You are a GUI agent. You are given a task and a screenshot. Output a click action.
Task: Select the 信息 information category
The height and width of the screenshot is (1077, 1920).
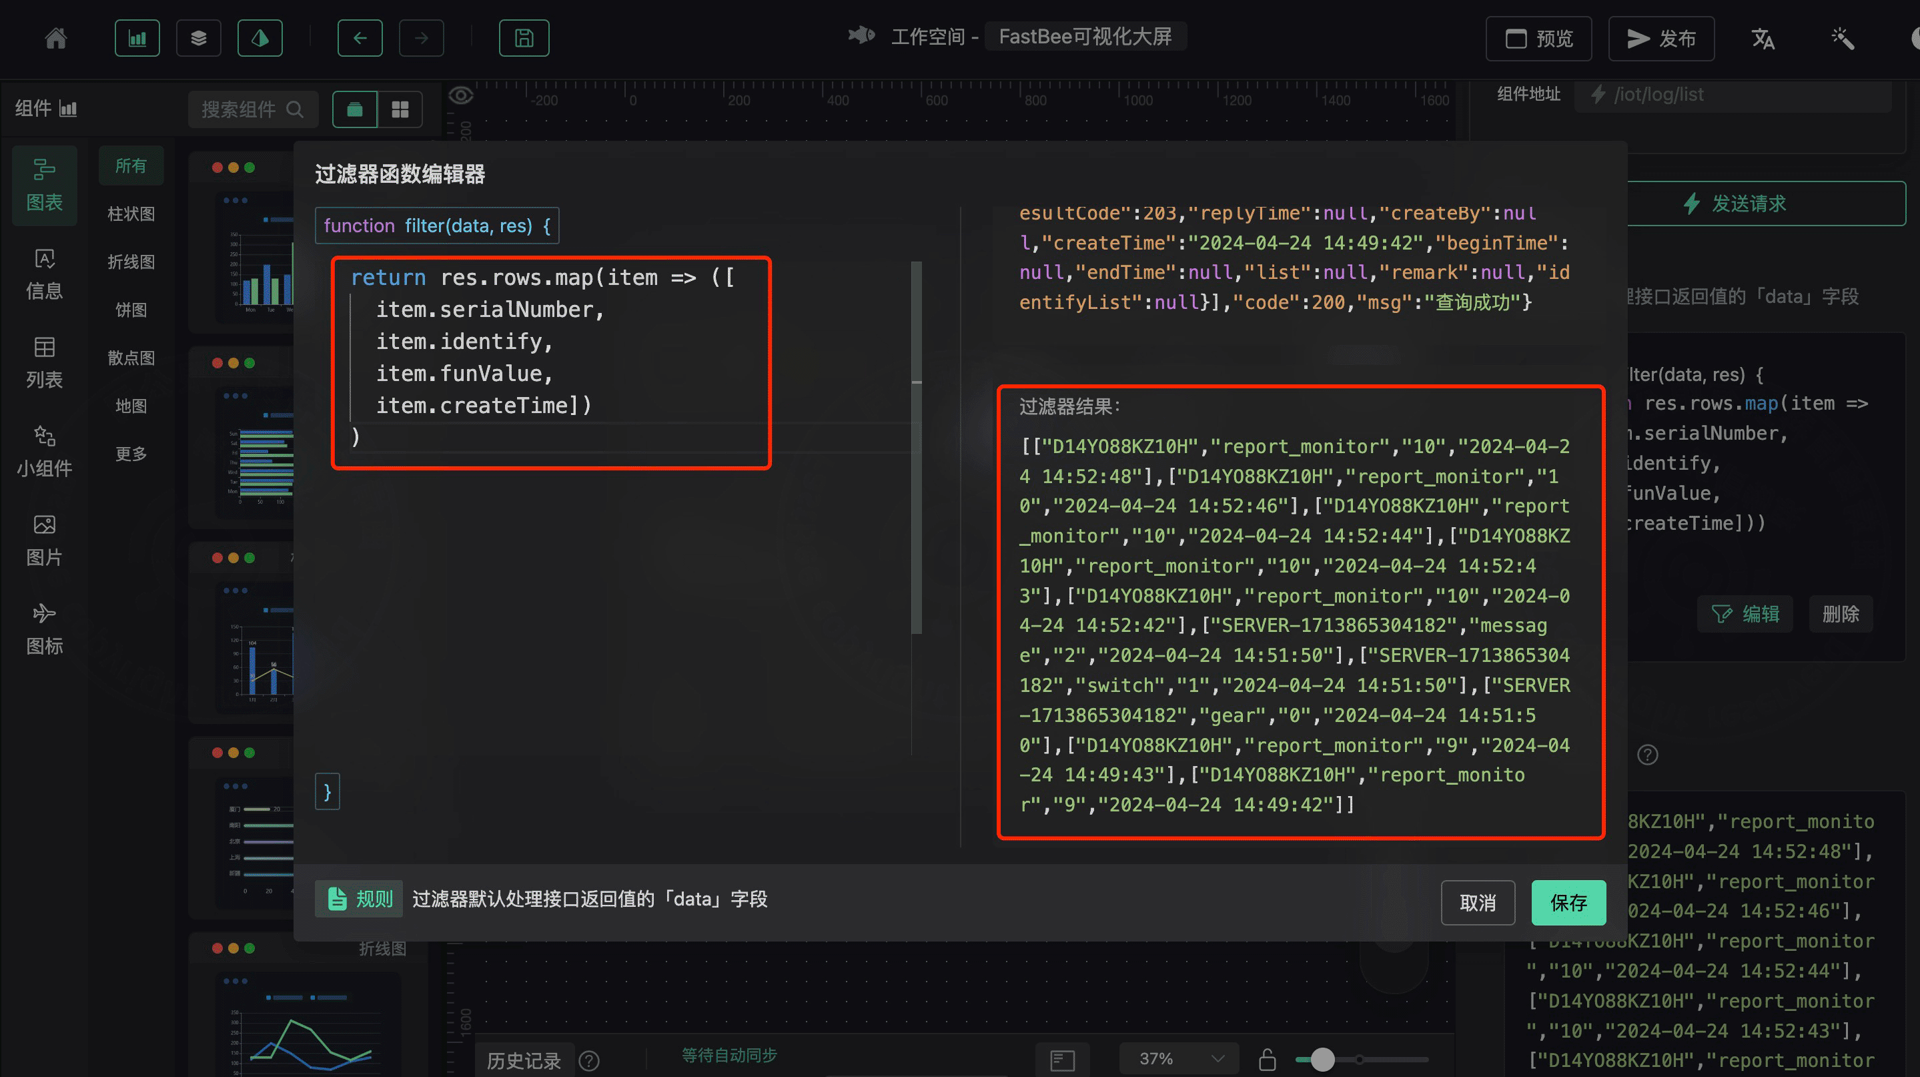pos(45,274)
